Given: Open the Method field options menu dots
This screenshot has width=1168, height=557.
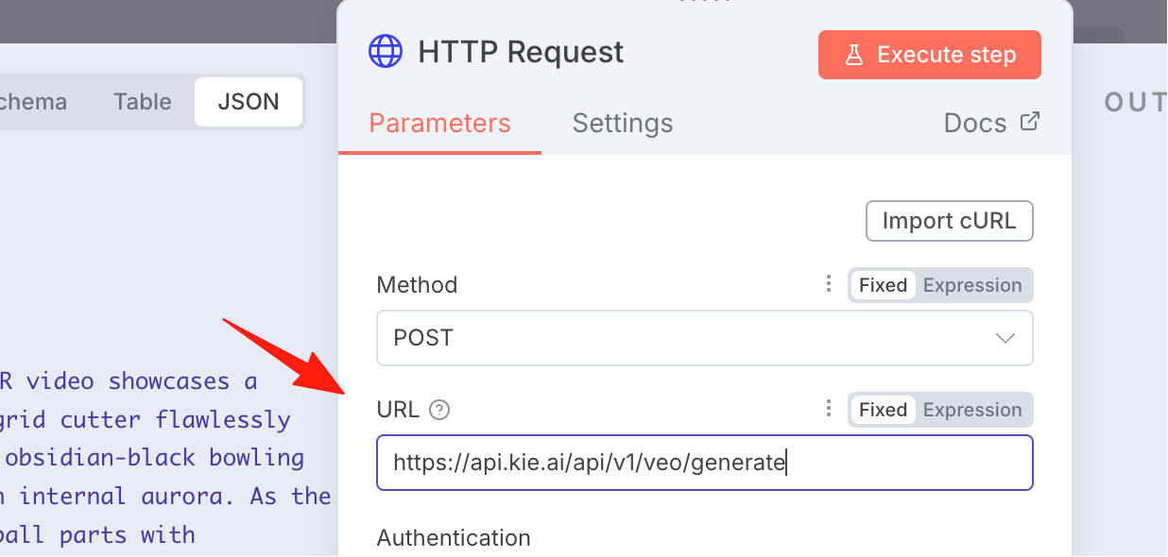Looking at the screenshot, I should pyautogui.click(x=828, y=284).
